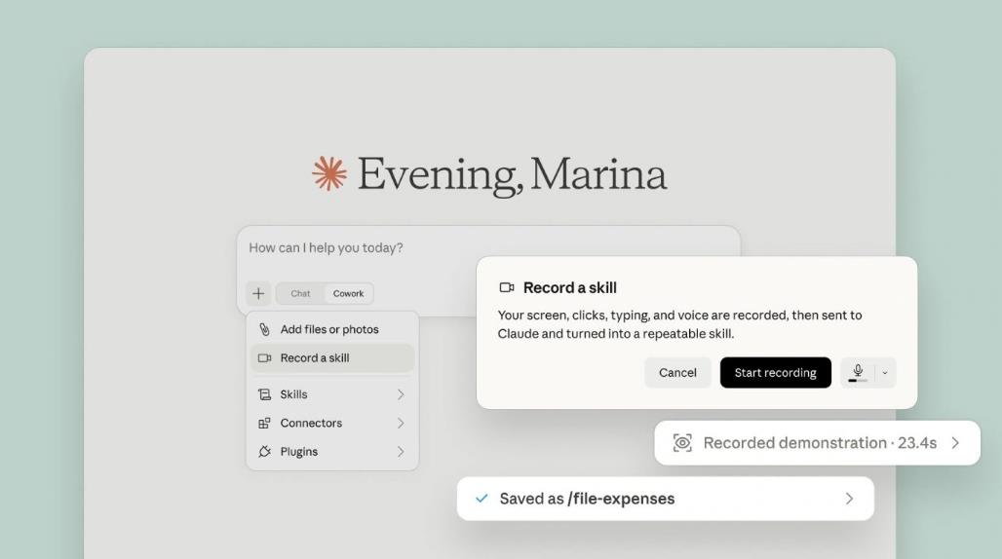Expand the Skills submenu chevron

click(401, 394)
